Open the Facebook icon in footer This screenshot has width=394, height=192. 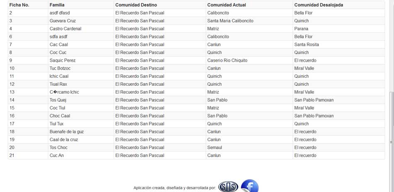(x=250, y=186)
